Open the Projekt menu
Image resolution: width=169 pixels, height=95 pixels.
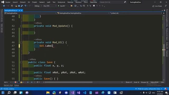(x=35, y=2)
